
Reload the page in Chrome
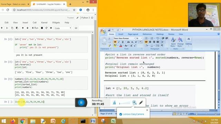[8, 10]
